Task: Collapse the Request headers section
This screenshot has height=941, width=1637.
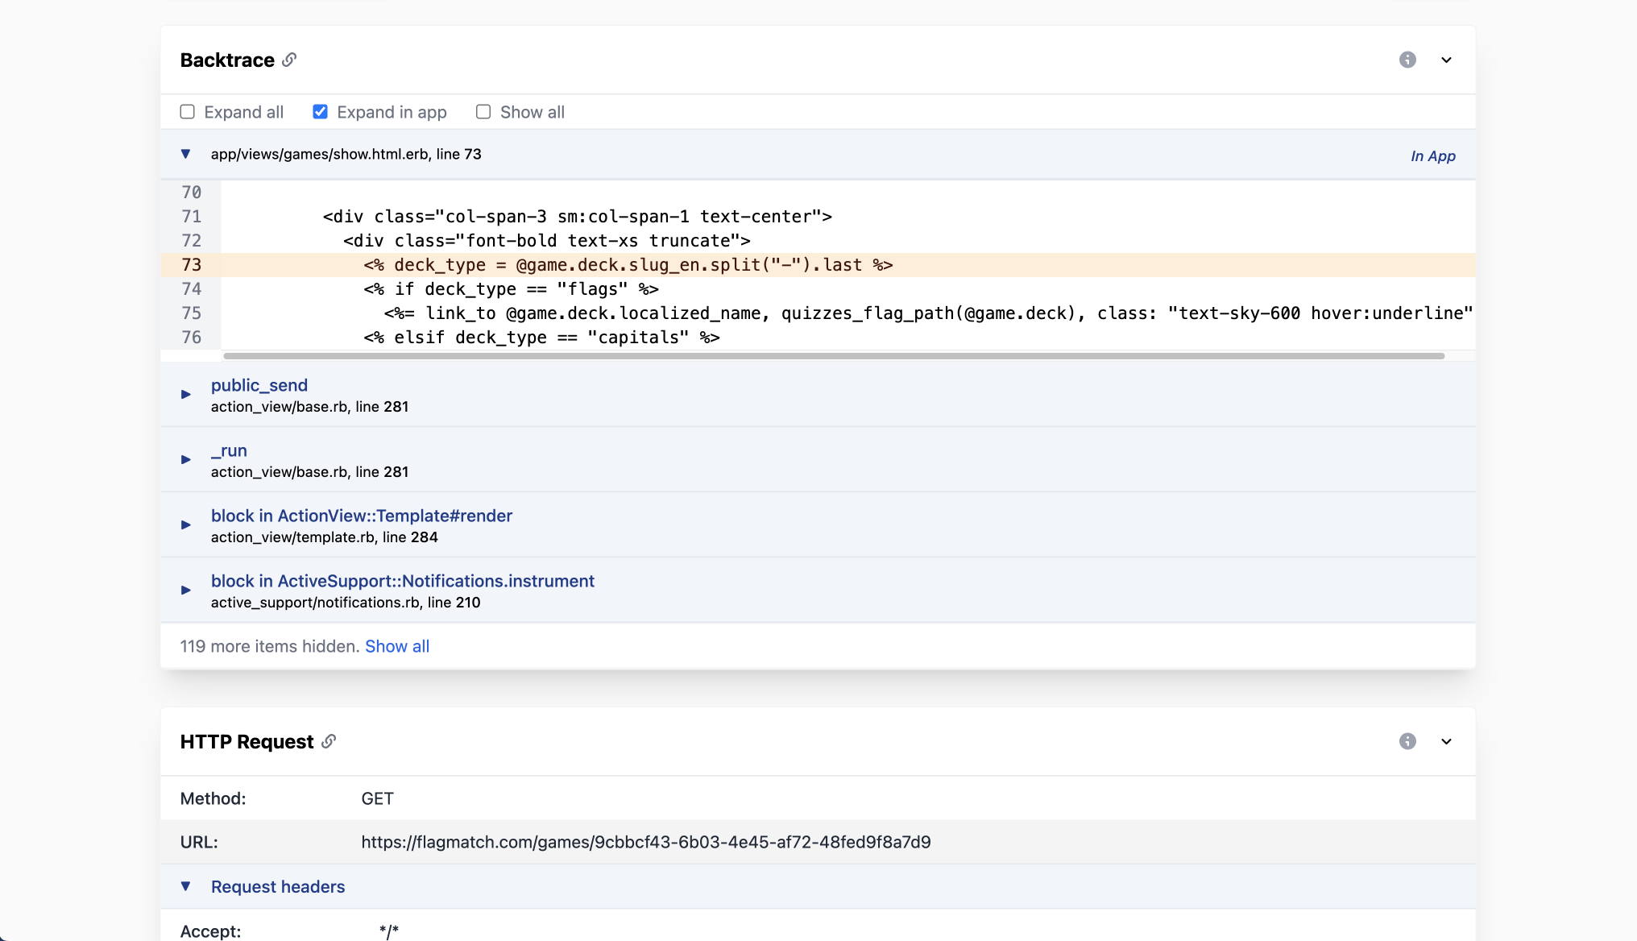Action: (x=186, y=886)
